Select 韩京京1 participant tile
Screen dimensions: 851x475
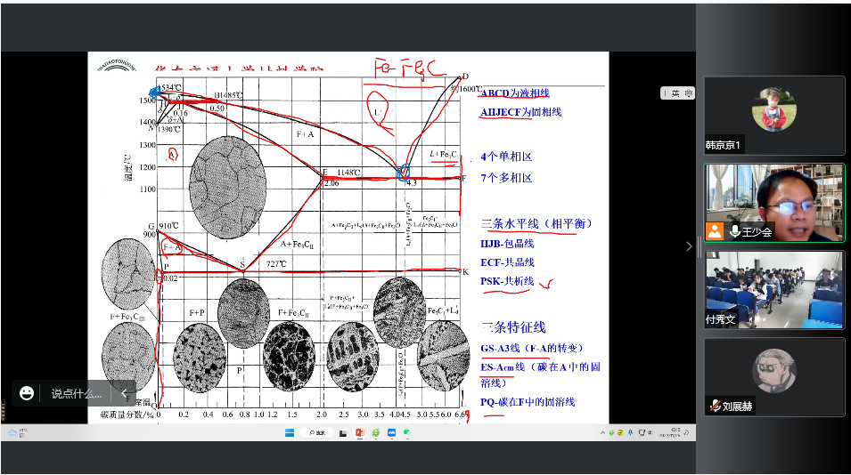pos(773,114)
